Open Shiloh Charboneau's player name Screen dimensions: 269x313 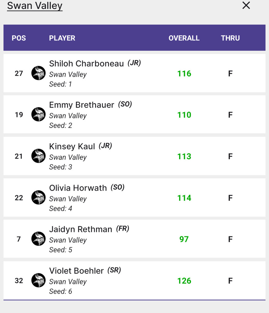(x=86, y=63)
